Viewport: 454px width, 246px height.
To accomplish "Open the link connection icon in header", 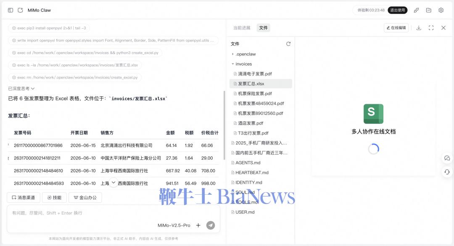I will click(416, 10).
